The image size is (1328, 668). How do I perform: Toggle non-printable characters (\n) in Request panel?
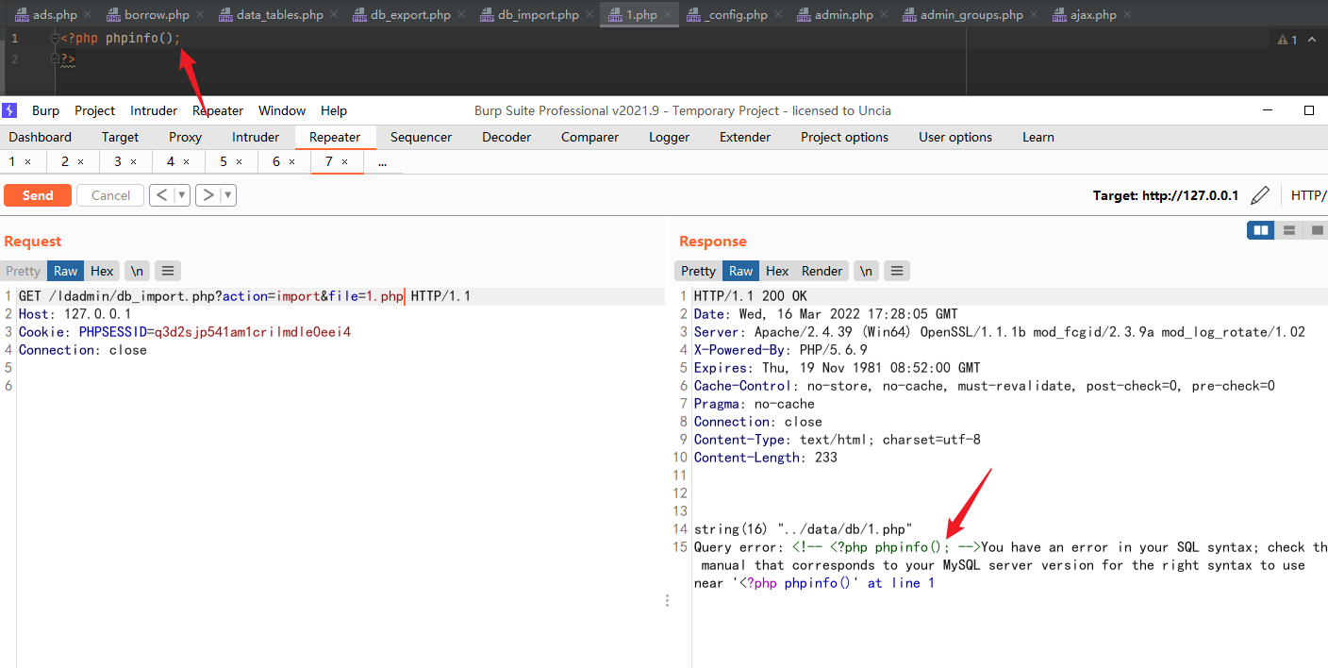click(x=137, y=271)
